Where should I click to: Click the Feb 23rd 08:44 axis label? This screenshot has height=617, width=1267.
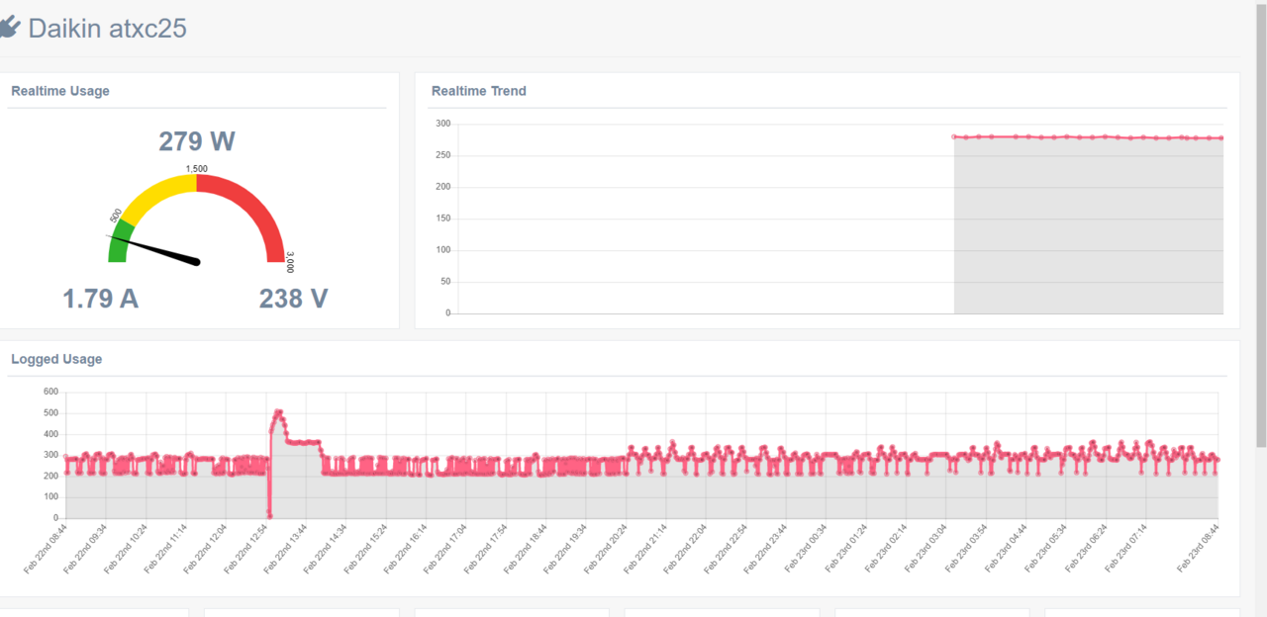pos(1198,552)
